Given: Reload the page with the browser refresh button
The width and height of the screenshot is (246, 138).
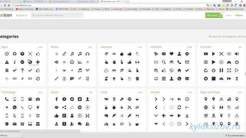Looking at the screenshot, I should coord(5,5).
